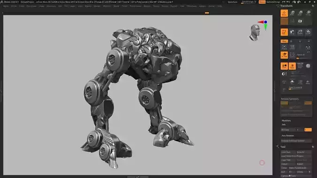This screenshot has width=317, height=178.
Task: Open the Zplugin menu
Action: point(203,6)
